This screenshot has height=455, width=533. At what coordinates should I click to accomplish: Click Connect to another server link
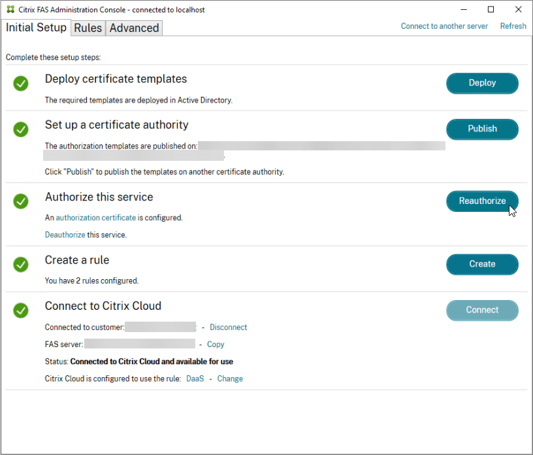tap(444, 26)
